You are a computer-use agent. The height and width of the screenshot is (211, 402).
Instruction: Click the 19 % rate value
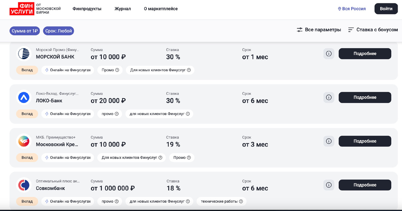[173, 144]
